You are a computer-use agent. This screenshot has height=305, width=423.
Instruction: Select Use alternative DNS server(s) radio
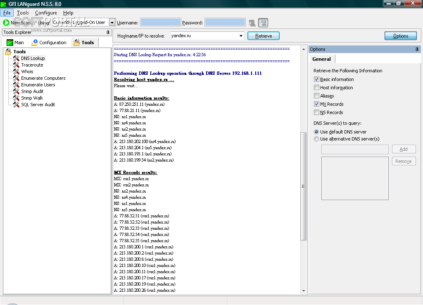(x=316, y=139)
